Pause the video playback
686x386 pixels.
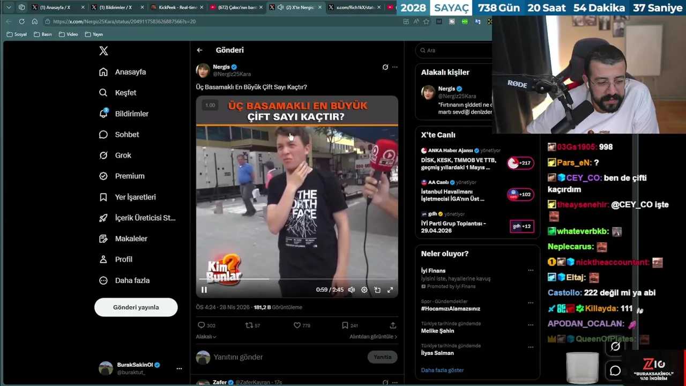pyautogui.click(x=204, y=289)
